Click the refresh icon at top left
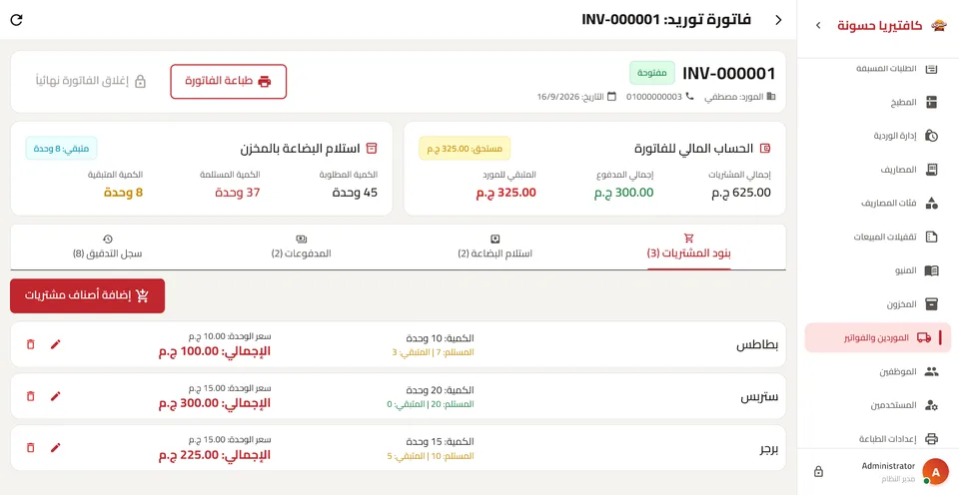The height and width of the screenshot is (495, 959). click(x=17, y=20)
